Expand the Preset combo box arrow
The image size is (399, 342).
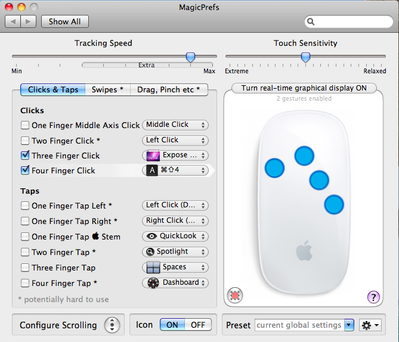pos(349,325)
